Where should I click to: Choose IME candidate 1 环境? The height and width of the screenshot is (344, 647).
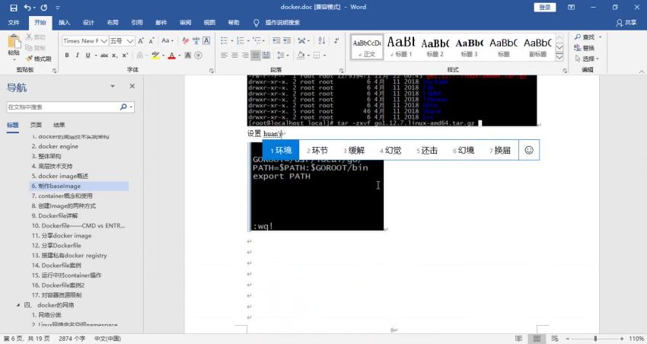pos(281,150)
